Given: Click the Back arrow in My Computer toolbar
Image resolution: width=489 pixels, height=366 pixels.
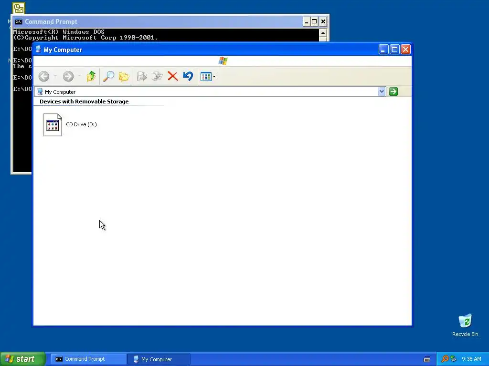Looking at the screenshot, I should coord(44,76).
